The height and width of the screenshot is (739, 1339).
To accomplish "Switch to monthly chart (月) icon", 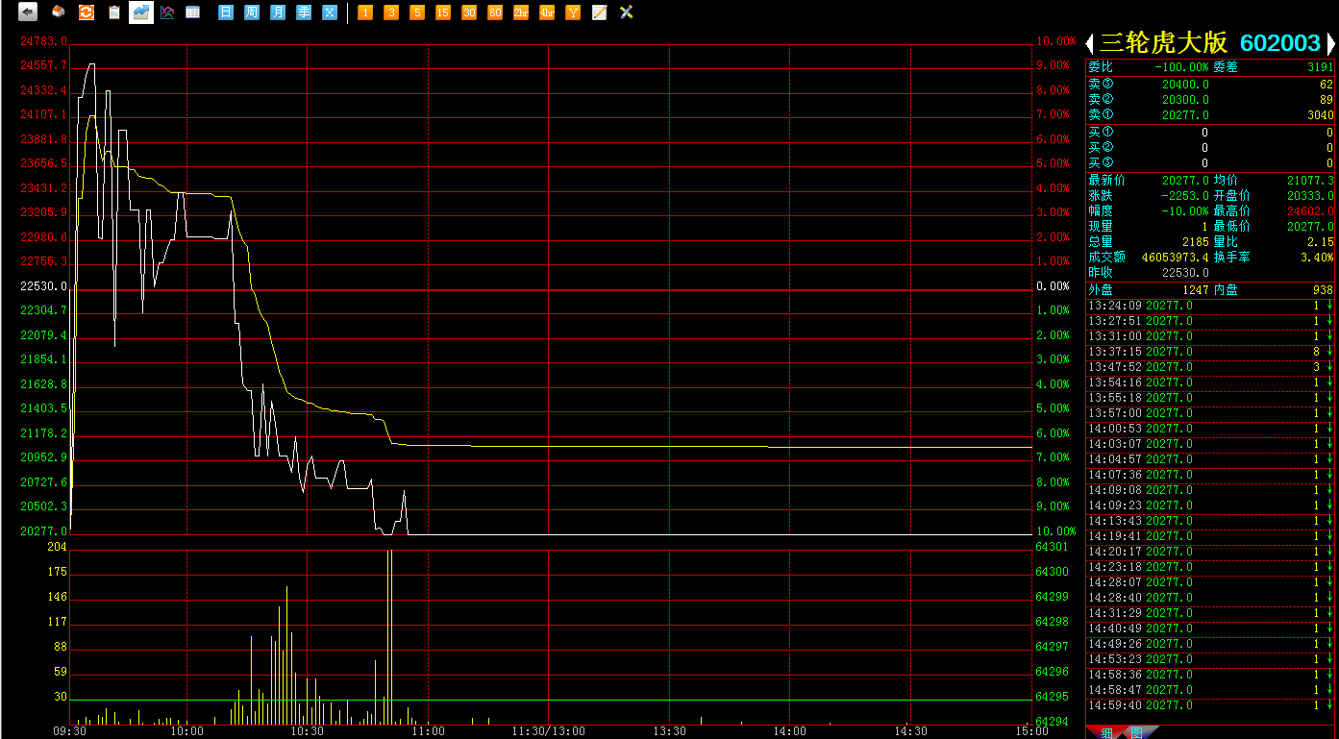I will click(x=278, y=12).
